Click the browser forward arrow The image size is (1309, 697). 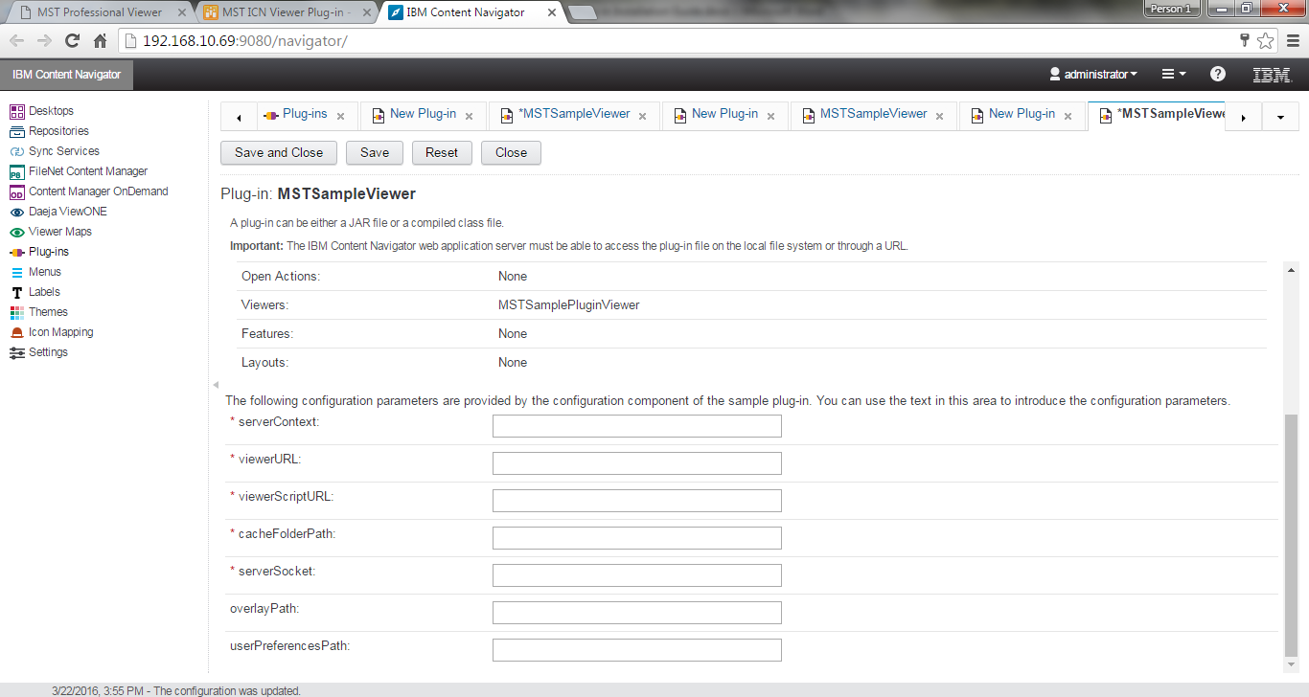(x=44, y=41)
